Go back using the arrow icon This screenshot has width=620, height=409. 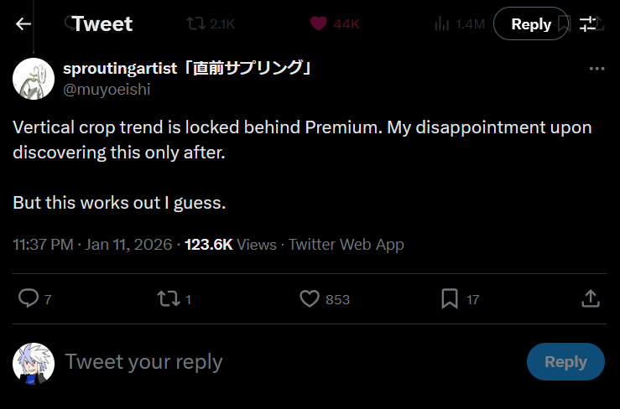(23, 23)
